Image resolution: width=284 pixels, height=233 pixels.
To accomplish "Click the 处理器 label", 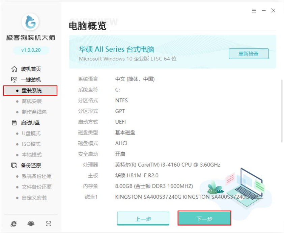I will 90,165.
